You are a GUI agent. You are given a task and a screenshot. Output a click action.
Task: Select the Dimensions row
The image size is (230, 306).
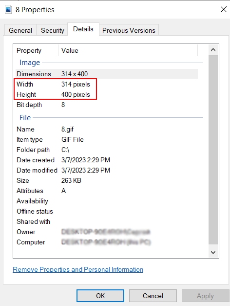(107, 74)
